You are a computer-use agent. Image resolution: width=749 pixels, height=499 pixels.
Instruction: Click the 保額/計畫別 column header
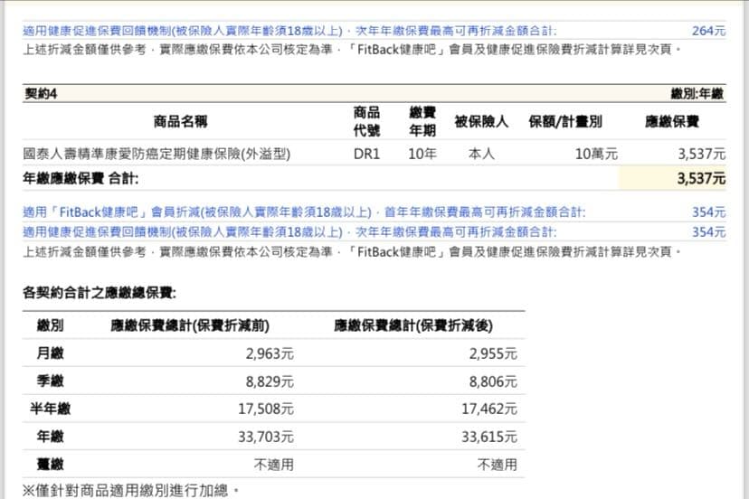565,121
